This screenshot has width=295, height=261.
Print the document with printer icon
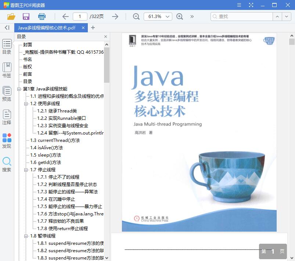pyautogui.click(x=42, y=17)
